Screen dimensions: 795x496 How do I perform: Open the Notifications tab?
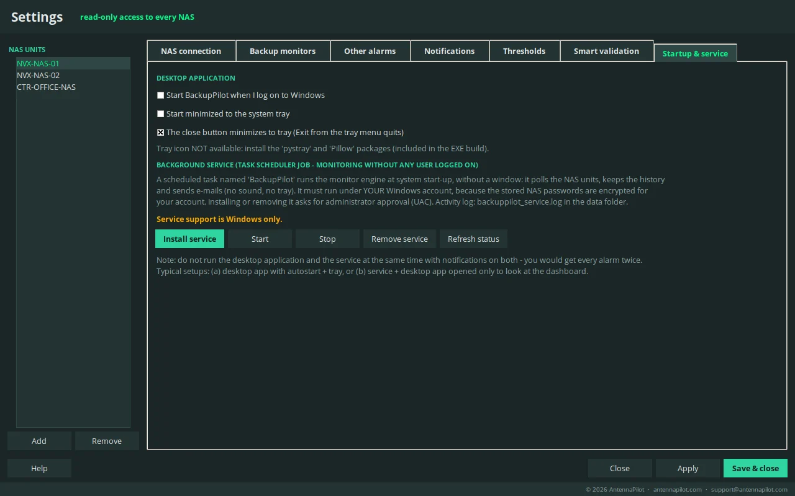pyautogui.click(x=450, y=51)
